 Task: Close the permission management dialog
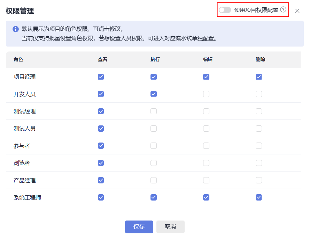(297, 11)
